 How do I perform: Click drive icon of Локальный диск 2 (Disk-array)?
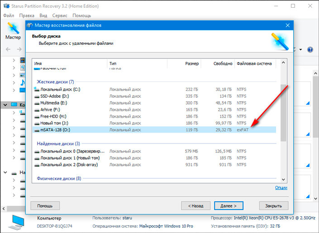pos(37,165)
